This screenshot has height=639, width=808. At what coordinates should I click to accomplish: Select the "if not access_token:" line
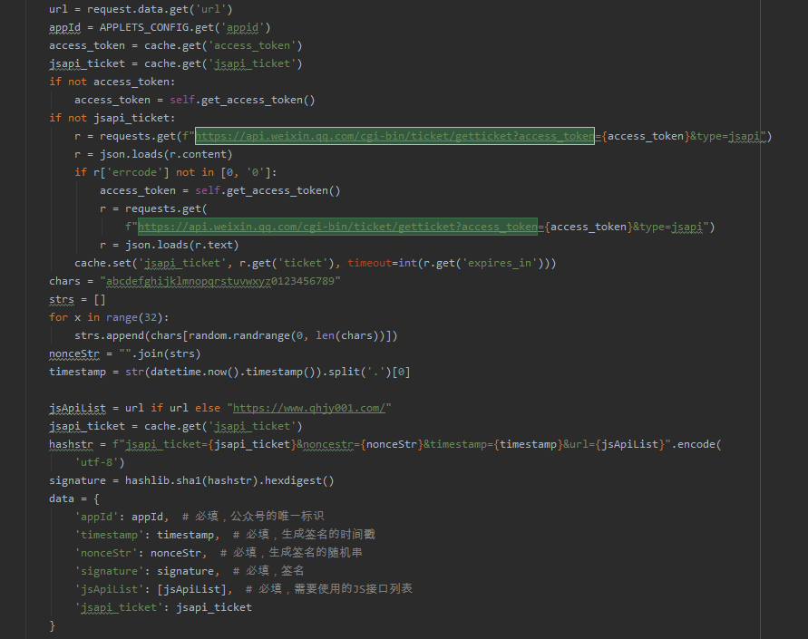coord(112,82)
